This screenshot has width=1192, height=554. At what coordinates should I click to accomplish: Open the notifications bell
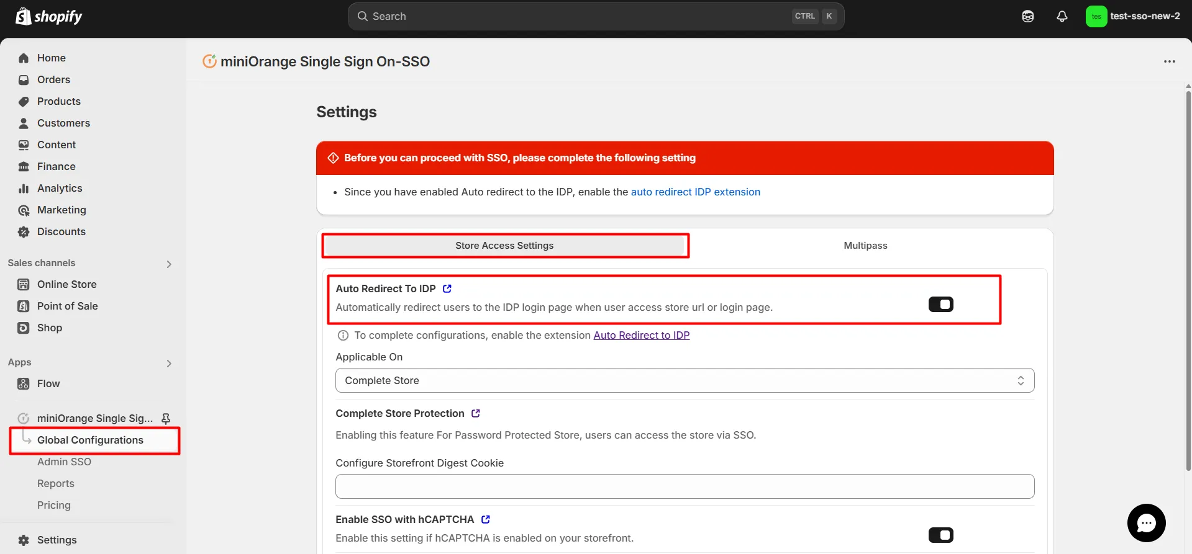[x=1062, y=16]
